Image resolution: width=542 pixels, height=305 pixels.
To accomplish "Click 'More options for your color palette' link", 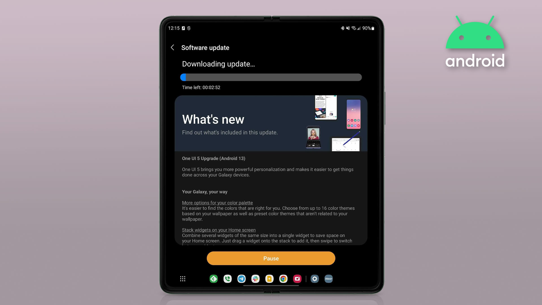I will [x=217, y=202].
